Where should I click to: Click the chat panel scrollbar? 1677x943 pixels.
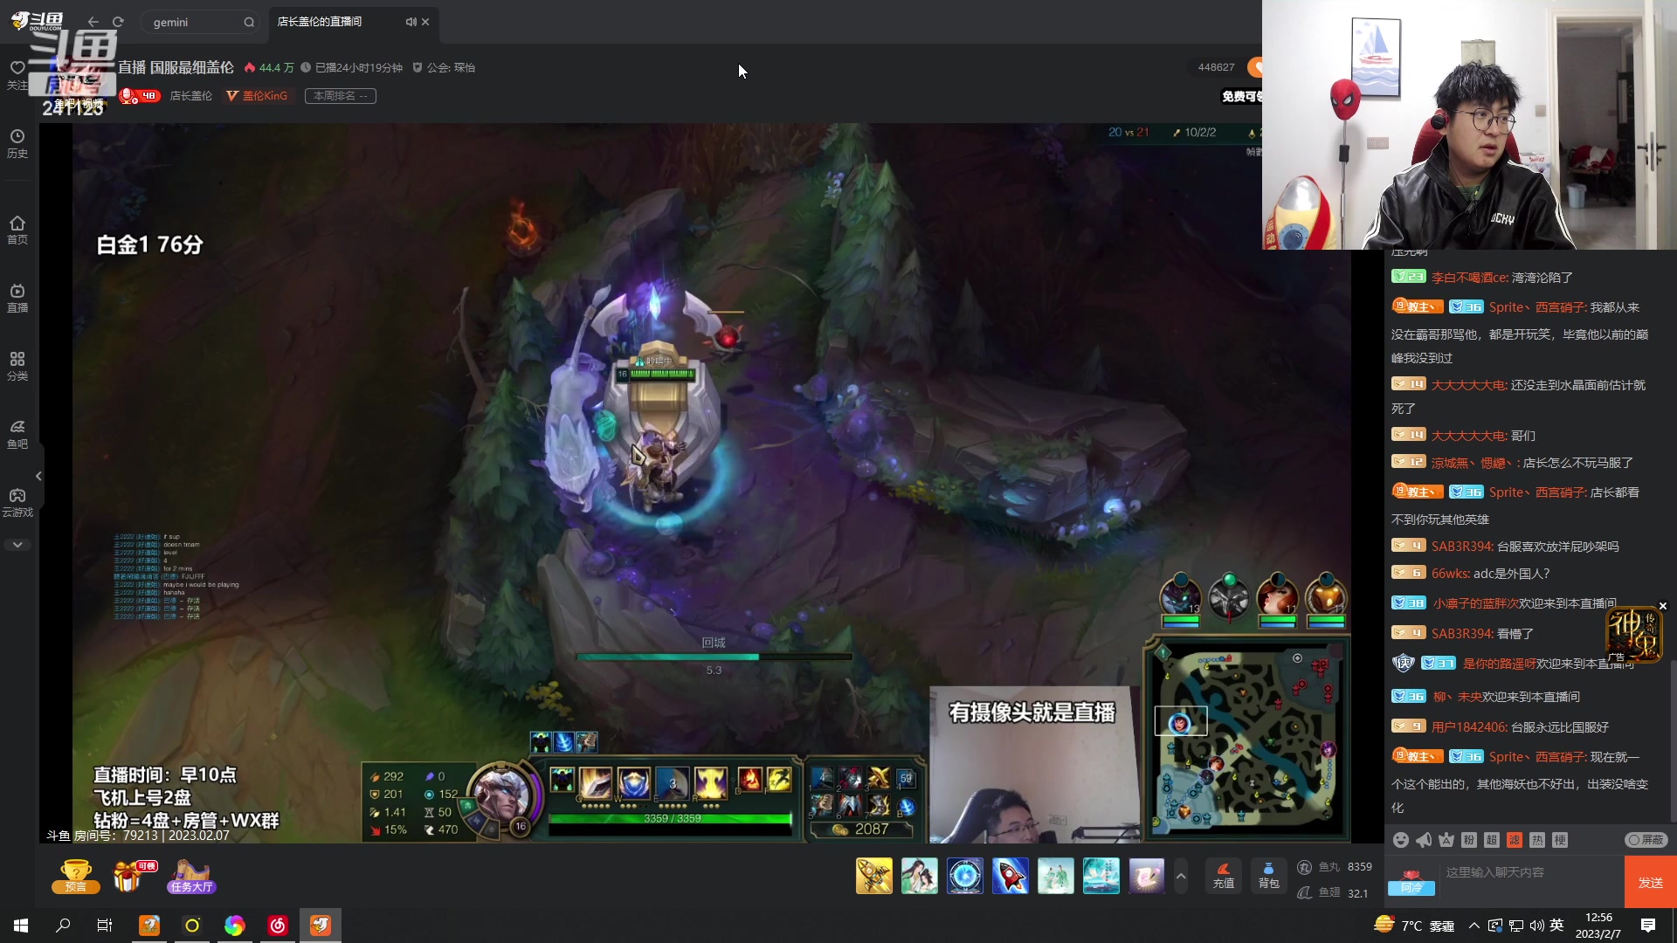(x=1674, y=742)
